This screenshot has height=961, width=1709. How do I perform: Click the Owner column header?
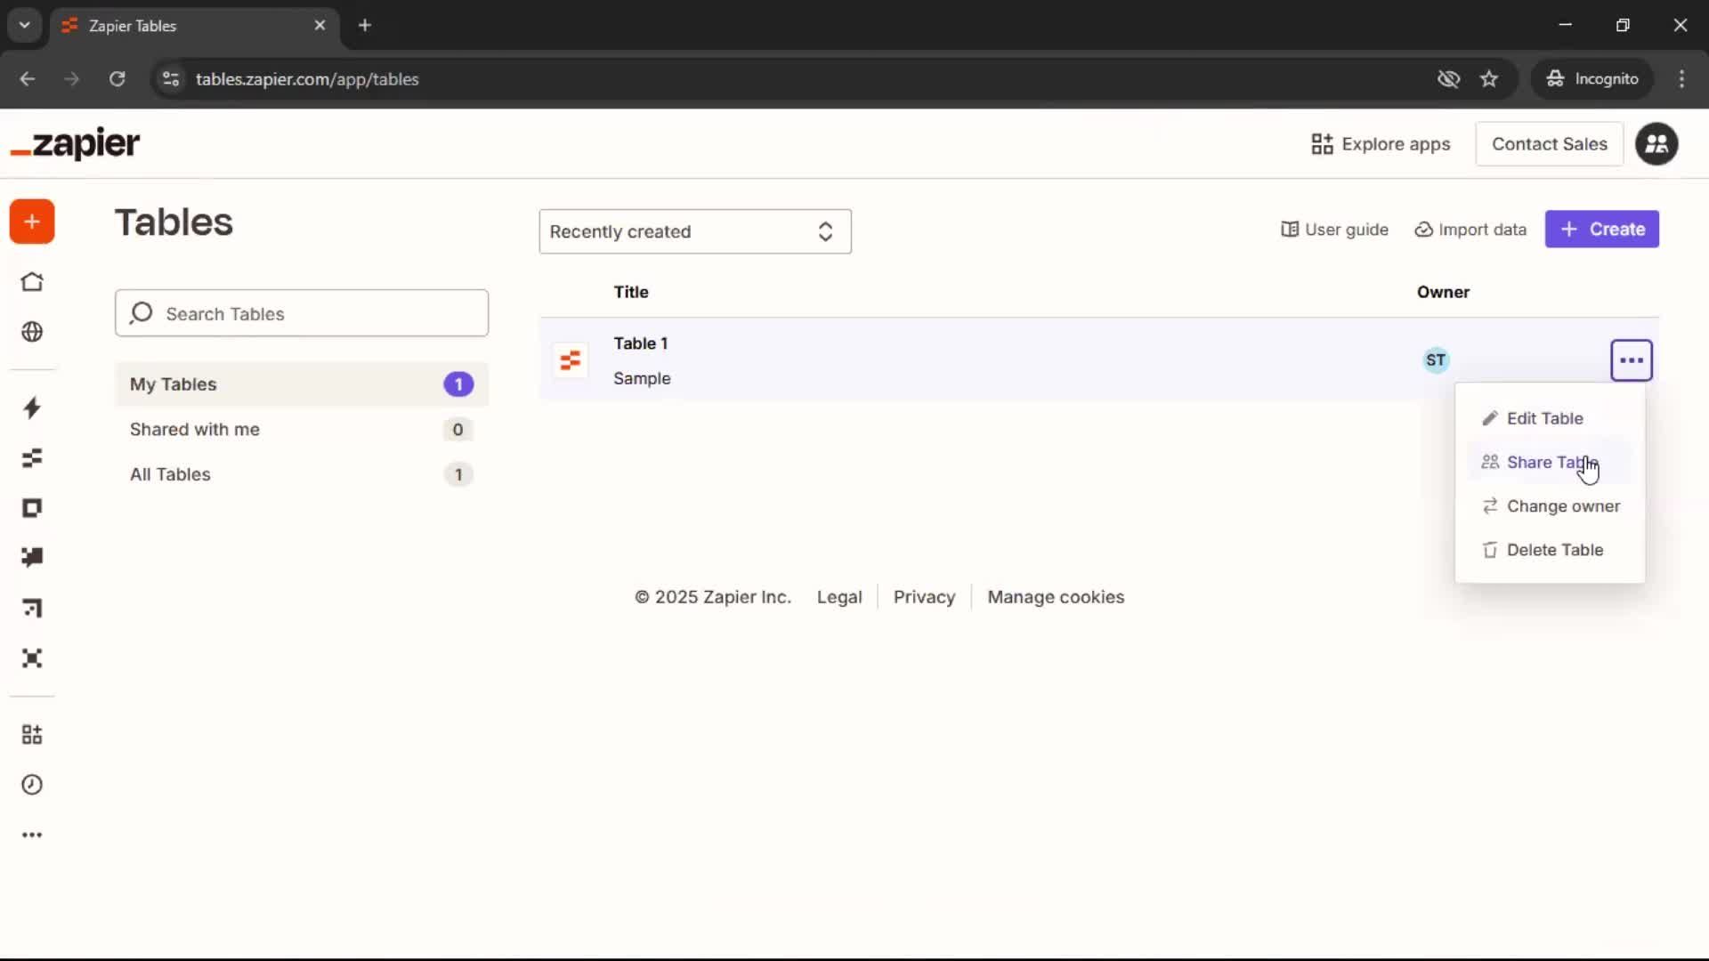1443,292
